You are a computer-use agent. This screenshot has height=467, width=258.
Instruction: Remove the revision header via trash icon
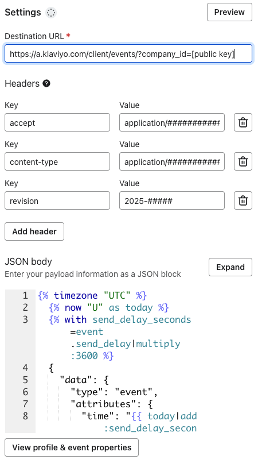coord(243,200)
